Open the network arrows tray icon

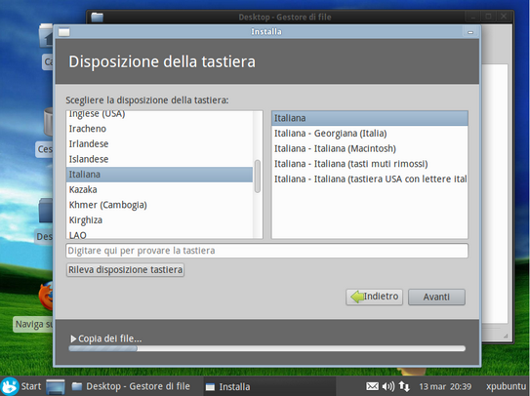(x=404, y=386)
